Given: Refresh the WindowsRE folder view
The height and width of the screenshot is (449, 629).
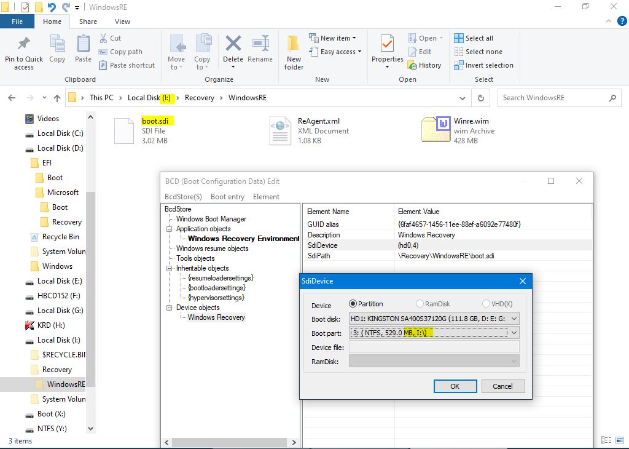Looking at the screenshot, I should point(481,98).
